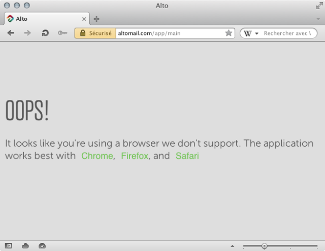Image resolution: width=325 pixels, height=251 pixels.
Task: Open the Firefox link
Action: coord(135,156)
